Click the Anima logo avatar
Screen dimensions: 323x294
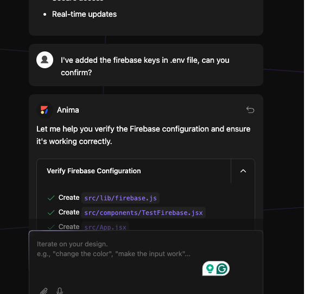[x=45, y=110]
